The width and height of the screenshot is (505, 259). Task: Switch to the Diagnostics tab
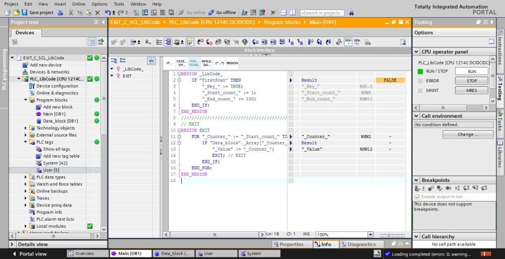[x=362, y=244]
